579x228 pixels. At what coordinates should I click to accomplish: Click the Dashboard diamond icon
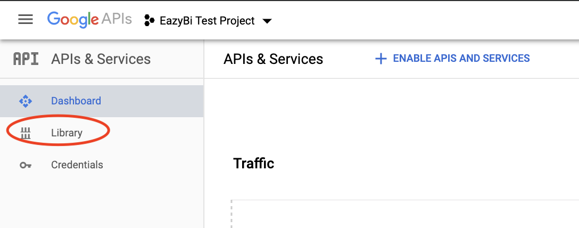click(26, 101)
